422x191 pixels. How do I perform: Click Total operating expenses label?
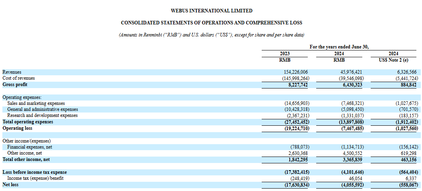tap(28, 122)
